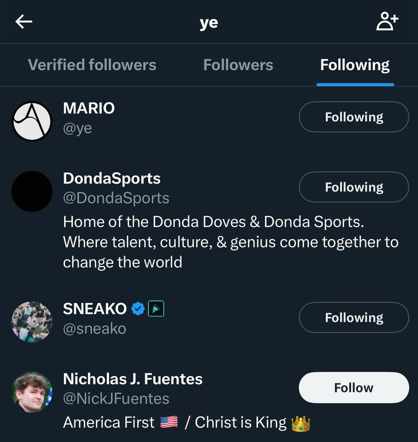Viewport: 418px width, 442px height.
Task: Select the Following tab
Action: click(355, 65)
